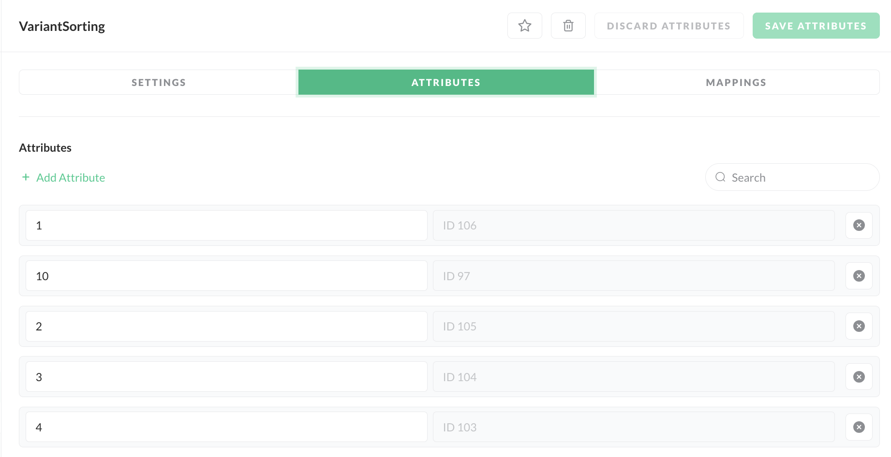Image resolution: width=891 pixels, height=457 pixels.
Task: Remove attribute with ID 104
Action: coord(859,377)
